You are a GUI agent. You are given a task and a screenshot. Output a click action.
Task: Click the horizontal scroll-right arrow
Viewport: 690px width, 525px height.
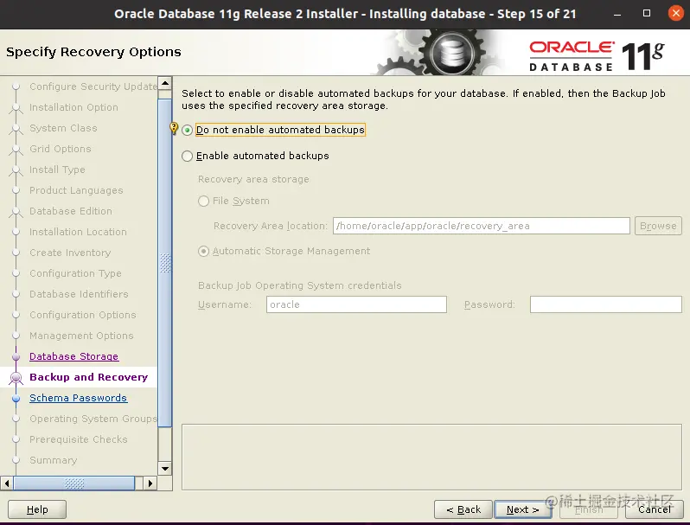(x=150, y=483)
